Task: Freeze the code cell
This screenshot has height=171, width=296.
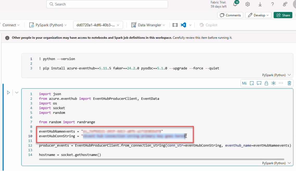Action: 274,83
